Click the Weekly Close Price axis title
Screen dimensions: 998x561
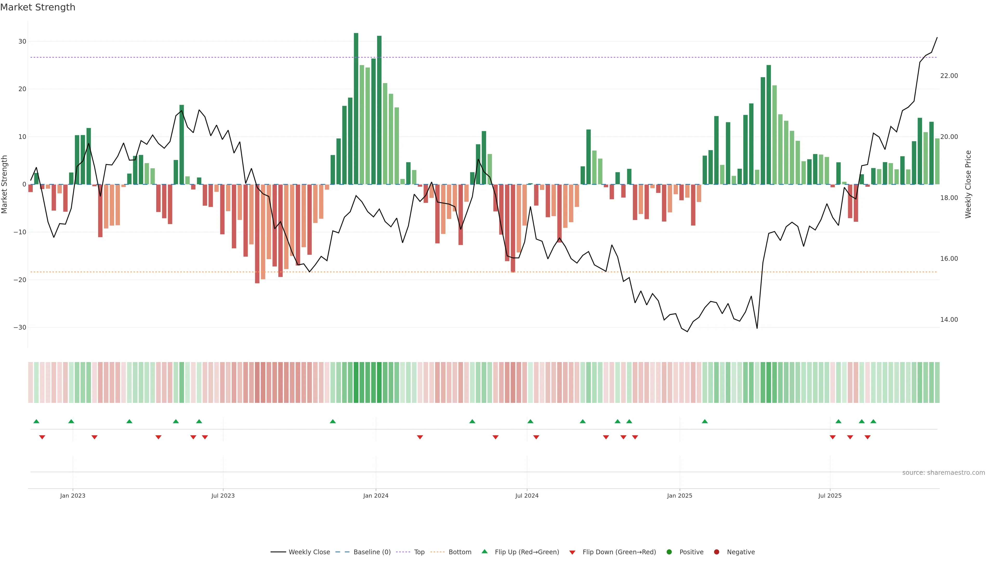(968, 184)
